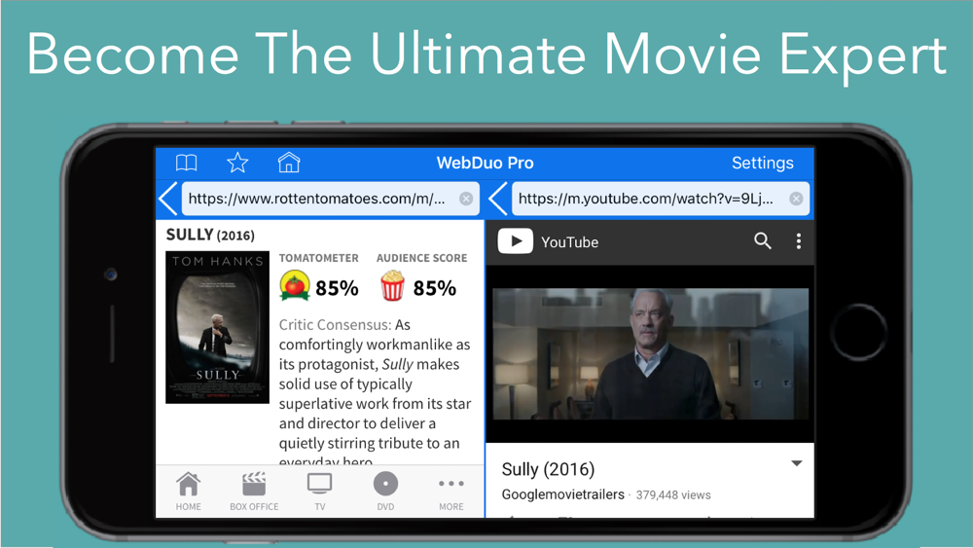The width and height of the screenshot is (973, 548).
Task: Switch to the DVD tab
Action: [385, 492]
